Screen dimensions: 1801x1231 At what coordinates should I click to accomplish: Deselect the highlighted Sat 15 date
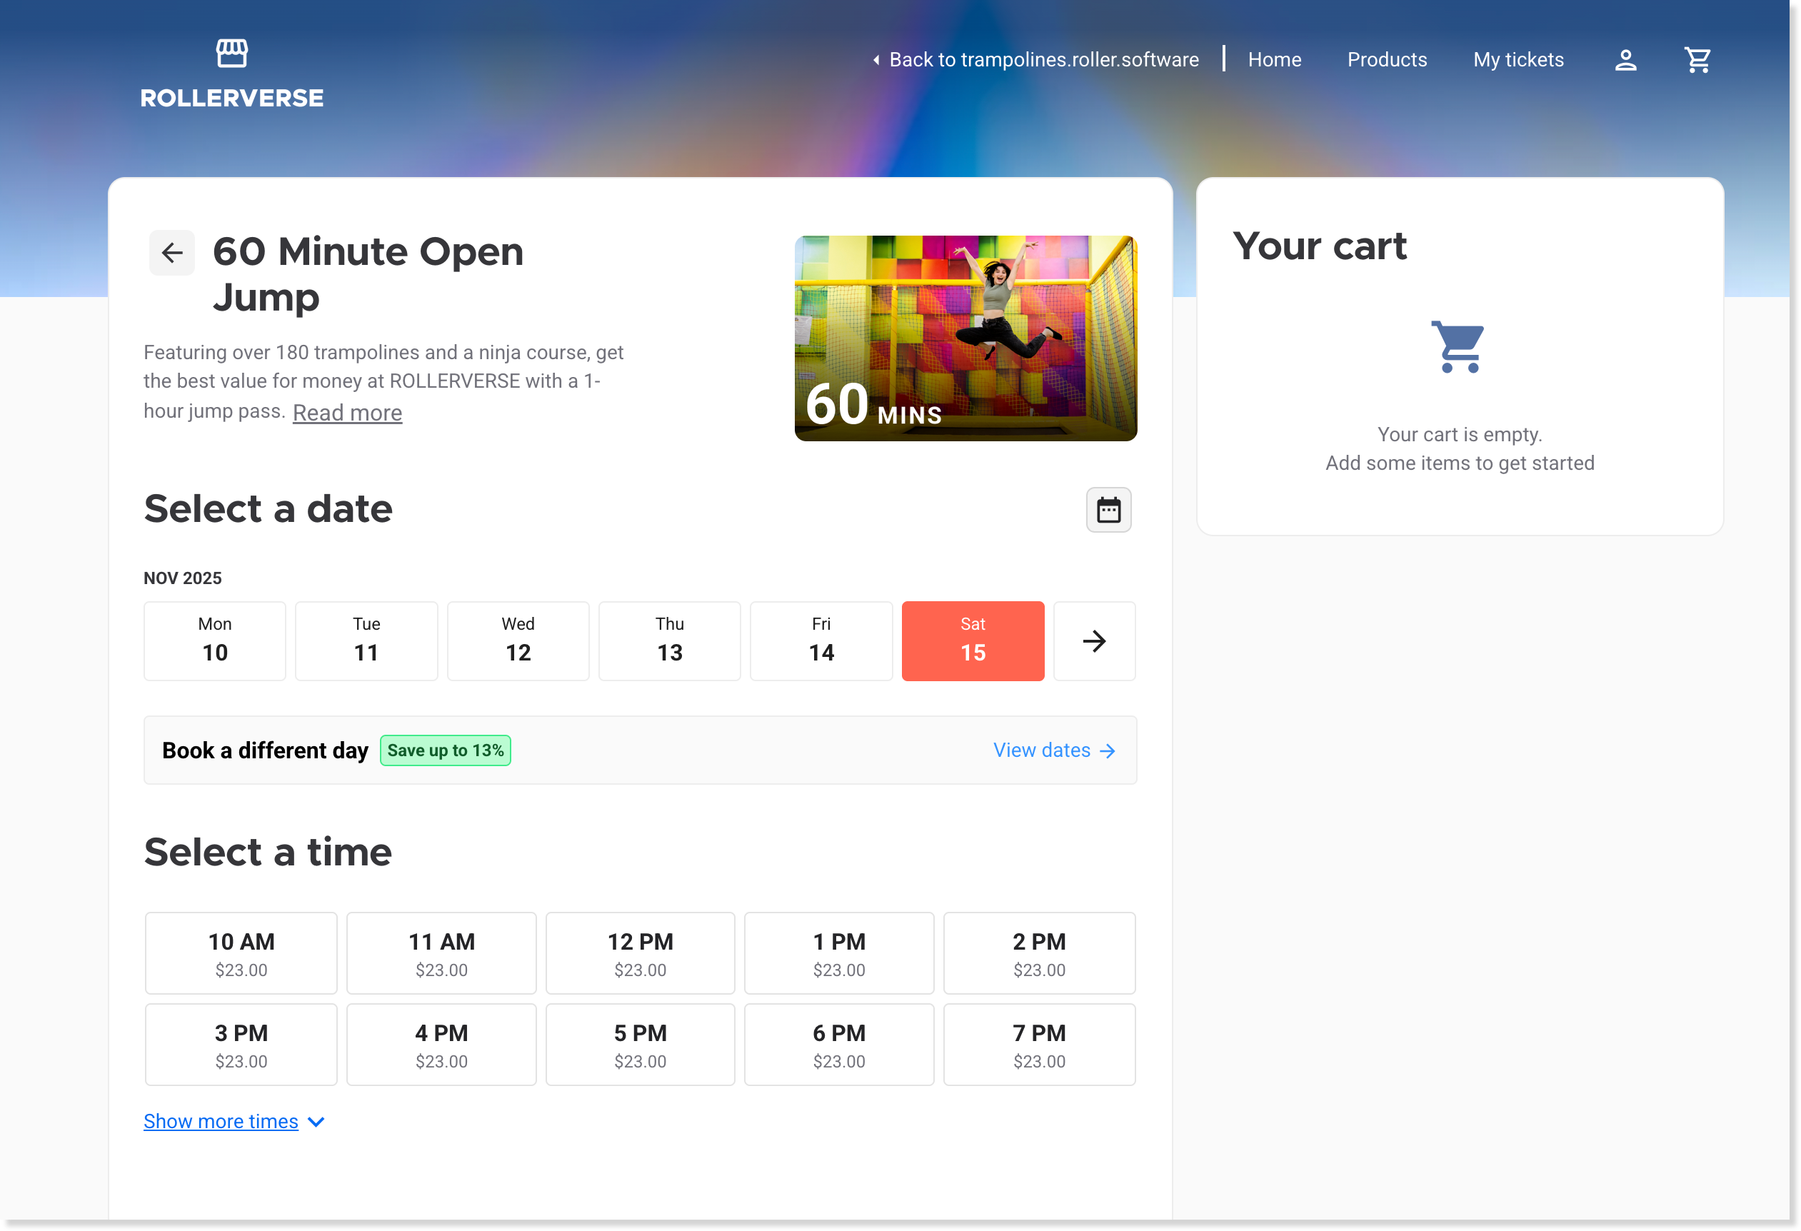[x=973, y=640]
